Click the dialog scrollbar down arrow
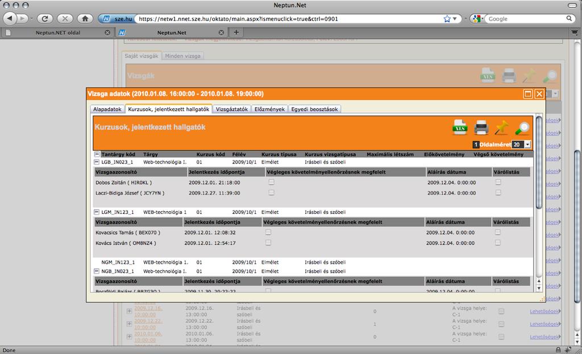 click(539, 288)
